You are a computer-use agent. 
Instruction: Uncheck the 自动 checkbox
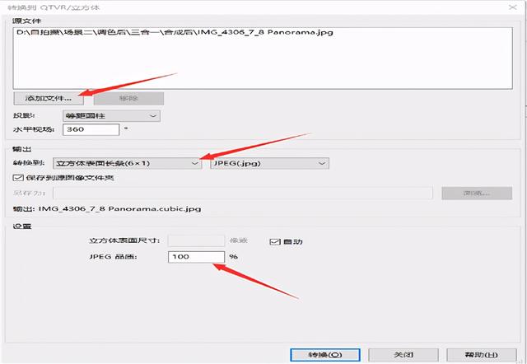tap(275, 241)
